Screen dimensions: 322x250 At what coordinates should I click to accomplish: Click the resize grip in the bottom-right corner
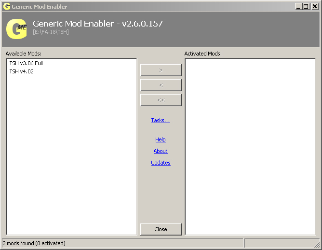pyautogui.click(x=318, y=246)
